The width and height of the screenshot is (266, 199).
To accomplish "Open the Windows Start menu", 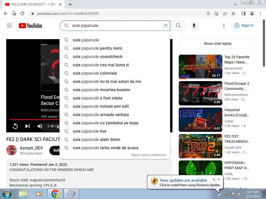I will (x=7, y=194).
